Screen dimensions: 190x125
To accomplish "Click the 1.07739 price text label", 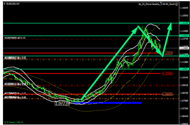I will 62,104.
